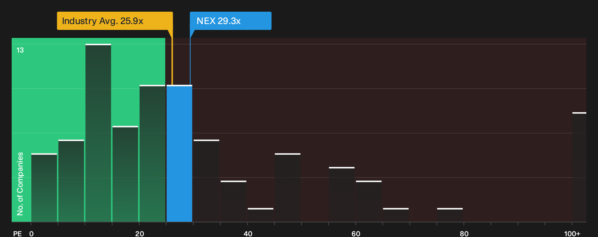Select the highlighted blue NEX histogram bar

point(179,154)
